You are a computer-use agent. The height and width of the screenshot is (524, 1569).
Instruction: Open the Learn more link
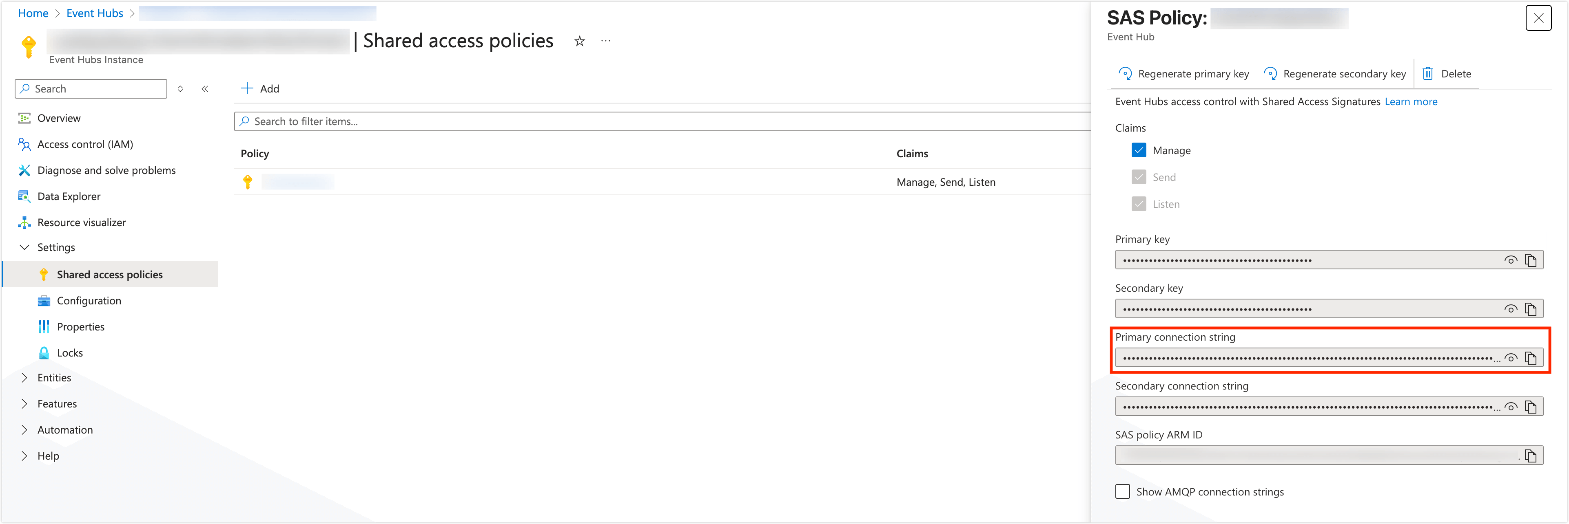click(x=1410, y=101)
